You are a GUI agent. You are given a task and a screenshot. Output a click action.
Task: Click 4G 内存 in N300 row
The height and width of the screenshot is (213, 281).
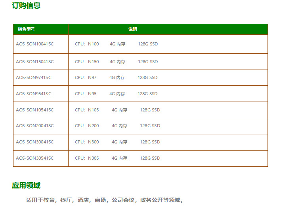pos(120,142)
